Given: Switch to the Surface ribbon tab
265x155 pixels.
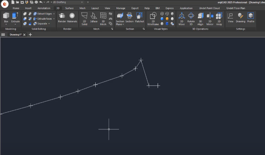Looking at the screenshot, I should click(x=69, y=8).
